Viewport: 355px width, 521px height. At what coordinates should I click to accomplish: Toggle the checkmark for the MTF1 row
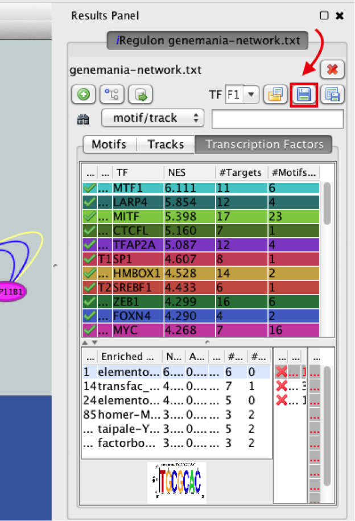(x=89, y=188)
